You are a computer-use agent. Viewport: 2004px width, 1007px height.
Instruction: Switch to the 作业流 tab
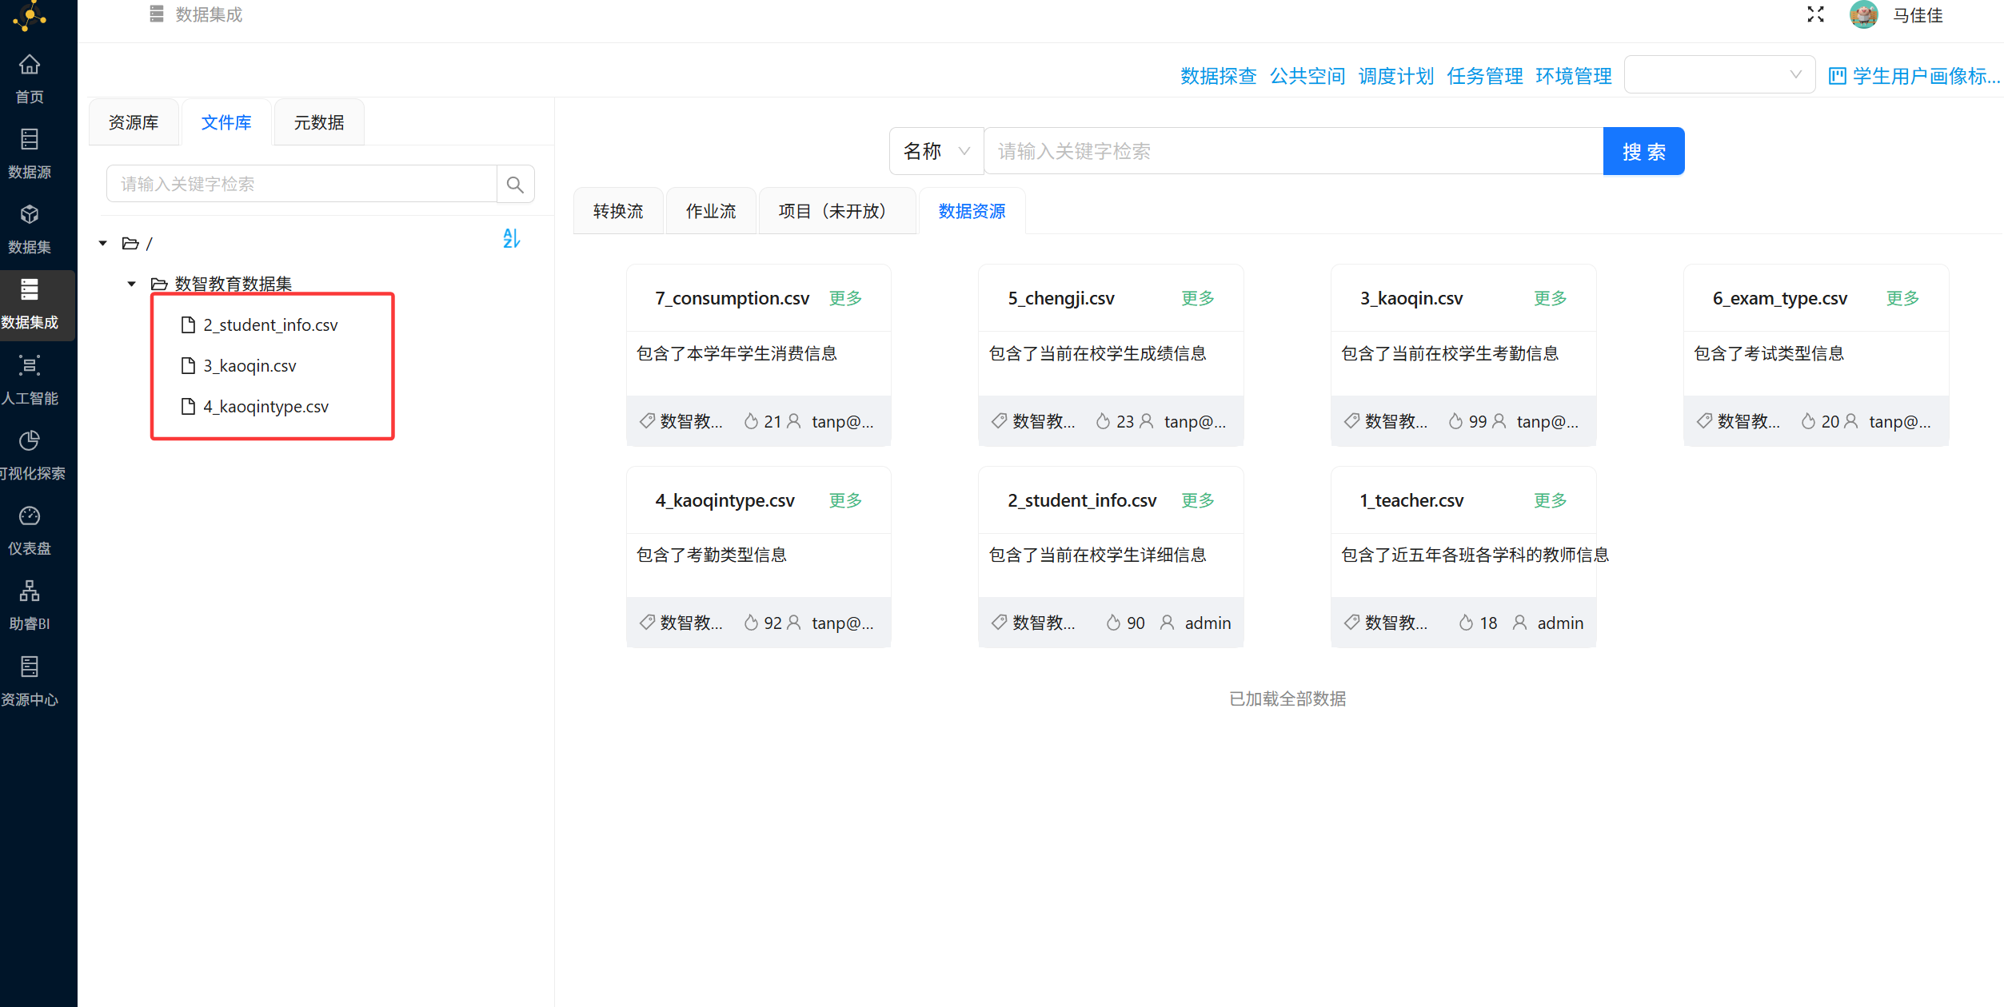[711, 211]
